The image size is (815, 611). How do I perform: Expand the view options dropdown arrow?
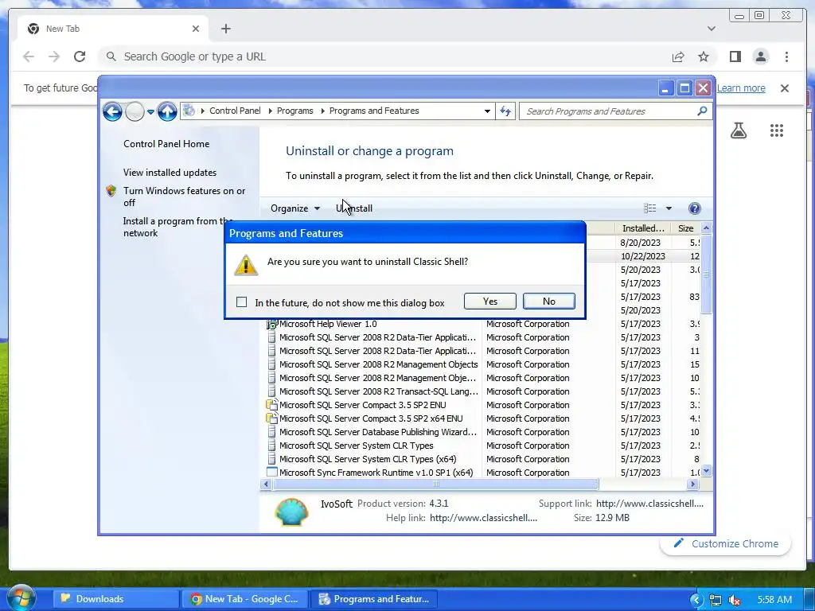point(669,208)
